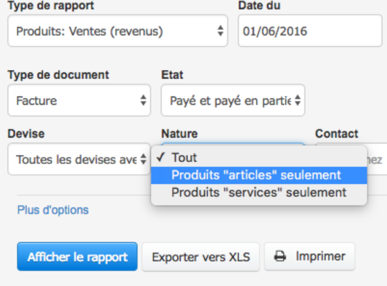Click the "Contact" field label
Screen dimensions: 387x286
(336, 134)
